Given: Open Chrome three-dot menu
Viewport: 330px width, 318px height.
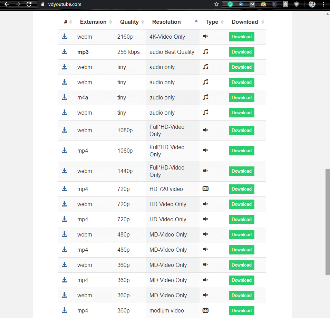Looking at the screenshot, I should (323, 4).
